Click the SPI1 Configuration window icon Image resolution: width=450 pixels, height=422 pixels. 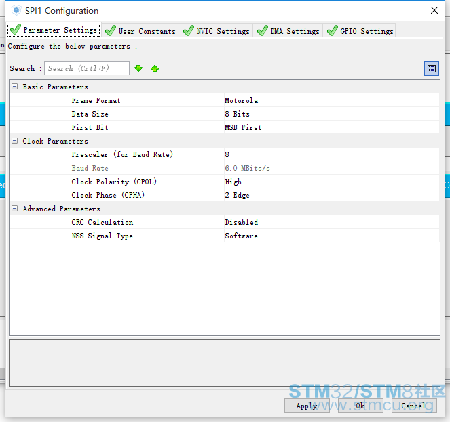pyautogui.click(x=16, y=10)
